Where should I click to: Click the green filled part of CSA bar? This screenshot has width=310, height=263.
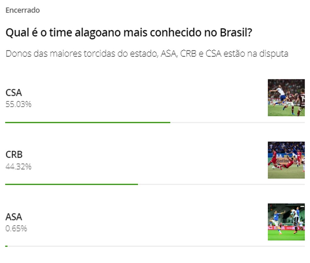click(x=88, y=122)
